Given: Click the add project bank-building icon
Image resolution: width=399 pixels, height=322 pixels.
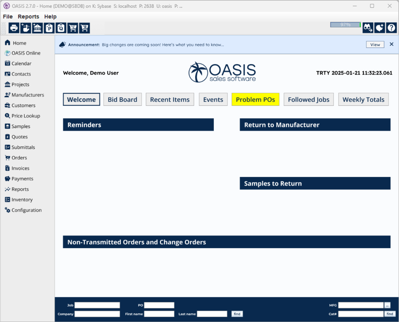Looking at the screenshot, I should pos(38,28).
